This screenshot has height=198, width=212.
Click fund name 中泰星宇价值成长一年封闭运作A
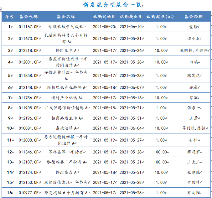(x=66, y=62)
